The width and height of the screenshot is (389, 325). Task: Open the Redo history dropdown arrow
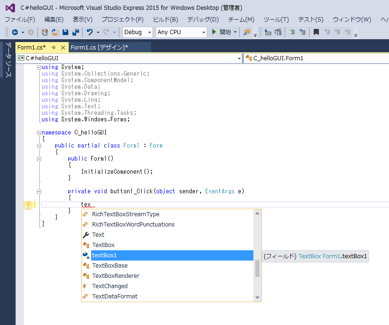point(115,32)
